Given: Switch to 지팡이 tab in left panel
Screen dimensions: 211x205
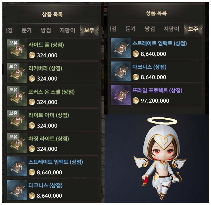Looking at the screenshot, I should [x=67, y=30].
